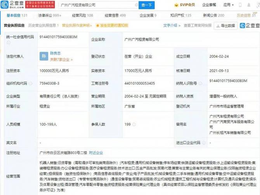Click the 企查查 watermark logo beside export
This screenshot has width=260, height=195.
(248, 26)
